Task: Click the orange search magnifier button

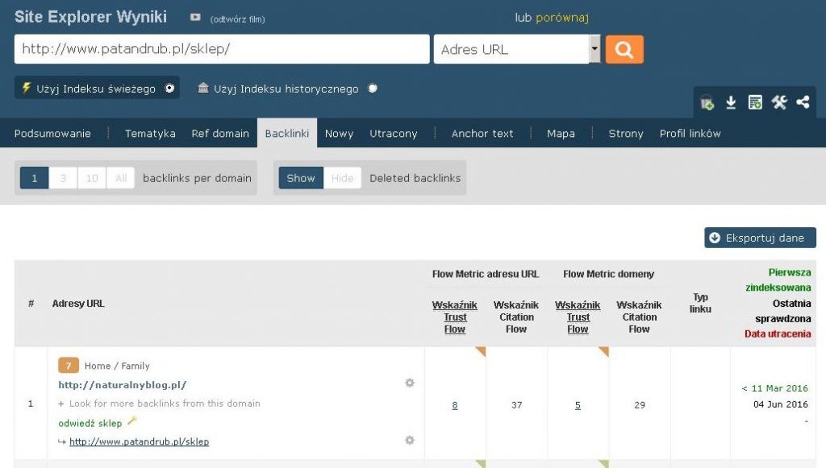Action: [624, 49]
